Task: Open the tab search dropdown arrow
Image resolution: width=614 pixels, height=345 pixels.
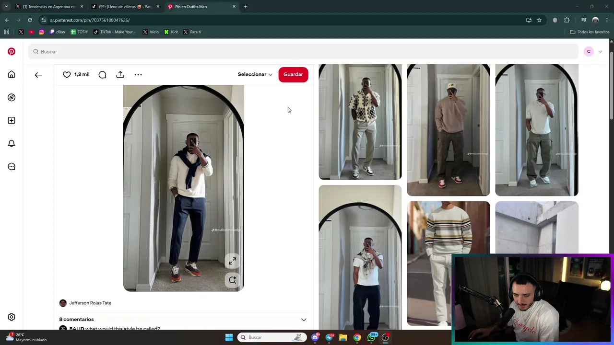Action: tap(6, 7)
